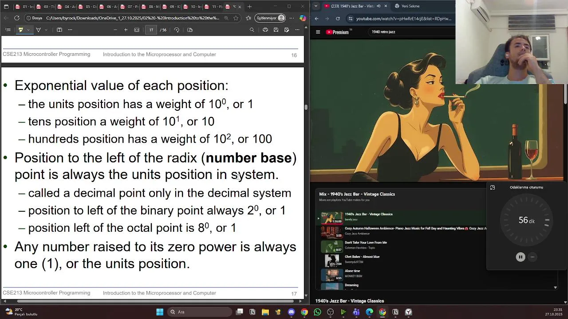Open YouTube hamburger guide menu
This screenshot has height=319, width=568.
coord(318,32)
